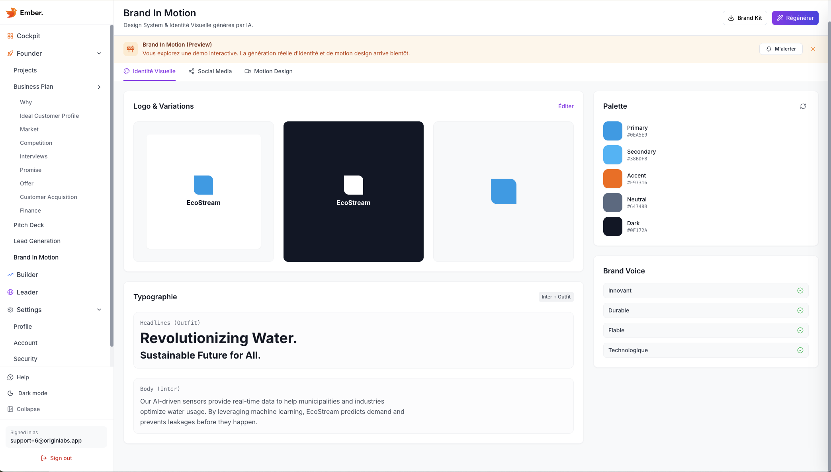
Task: Select the Cockpit sidebar icon
Action: (x=10, y=36)
